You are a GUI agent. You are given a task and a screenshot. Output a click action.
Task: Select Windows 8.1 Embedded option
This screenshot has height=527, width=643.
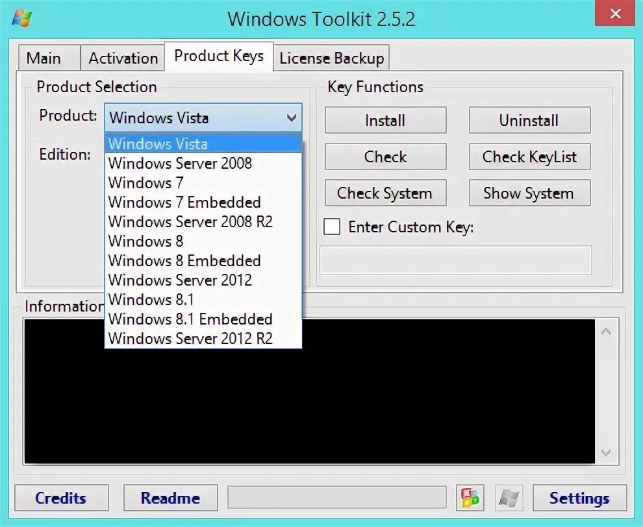[x=203, y=319]
